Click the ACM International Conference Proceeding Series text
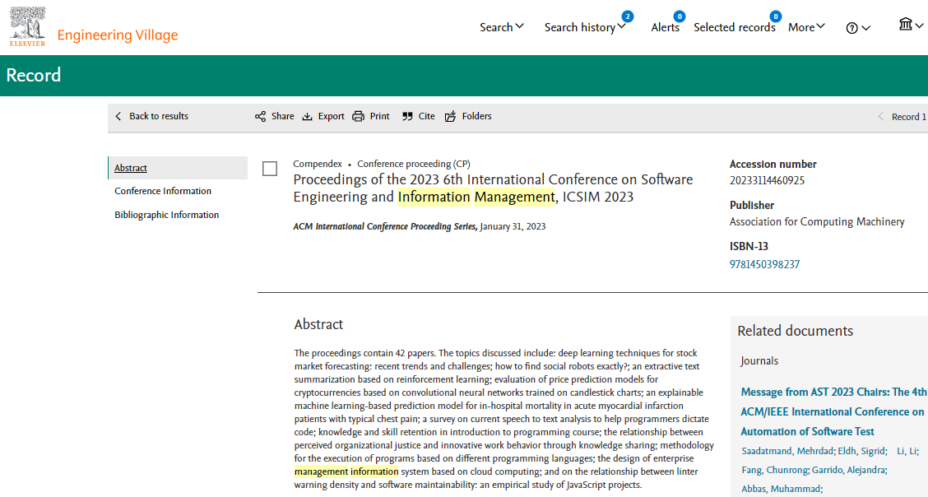The height and width of the screenshot is (497, 928). tap(385, 226)
